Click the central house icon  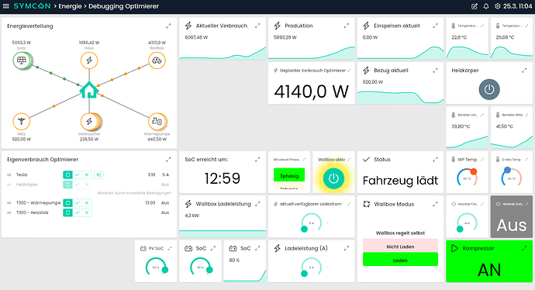pos(89,90)
